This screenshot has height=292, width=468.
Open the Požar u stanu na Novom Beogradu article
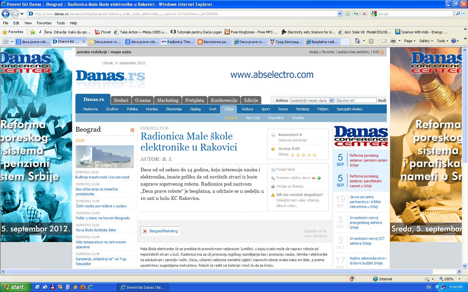coord(103,218)
